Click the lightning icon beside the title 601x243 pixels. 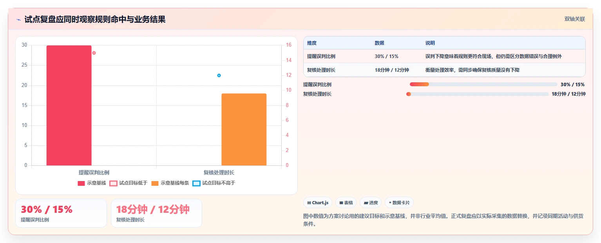click(18, 20)
